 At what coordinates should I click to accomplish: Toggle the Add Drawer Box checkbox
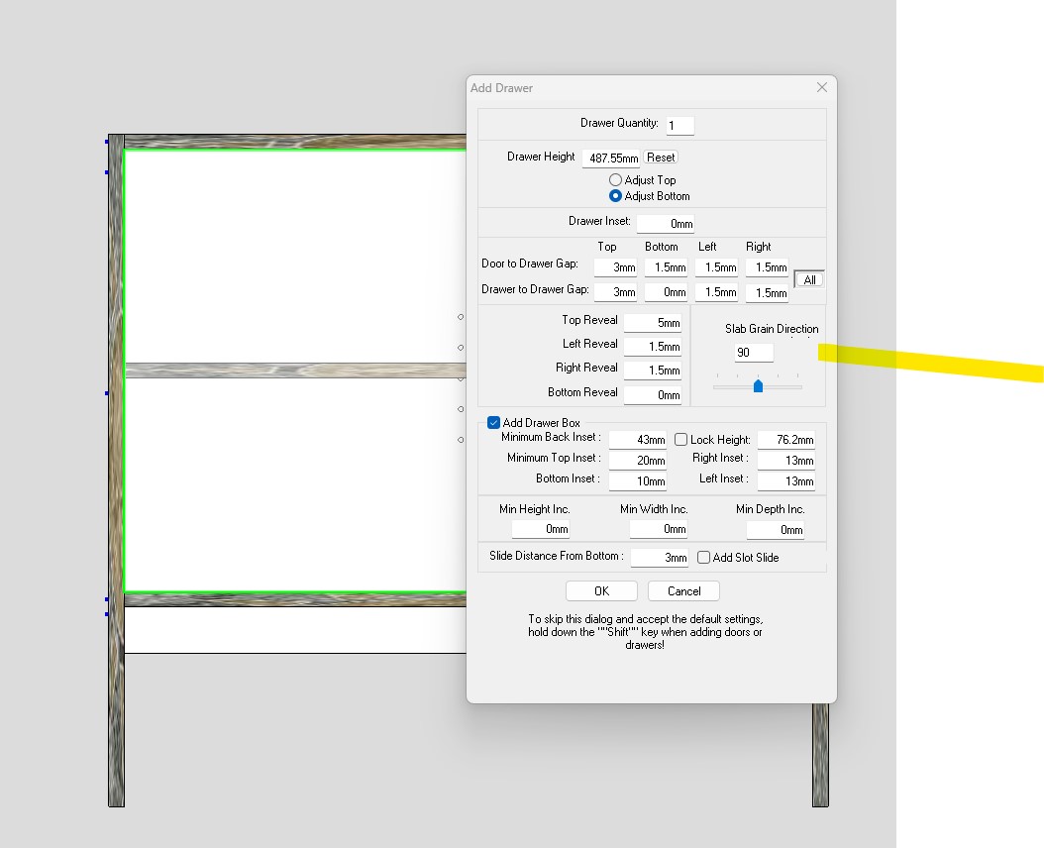pyautogui.click(x=493, y=423)
